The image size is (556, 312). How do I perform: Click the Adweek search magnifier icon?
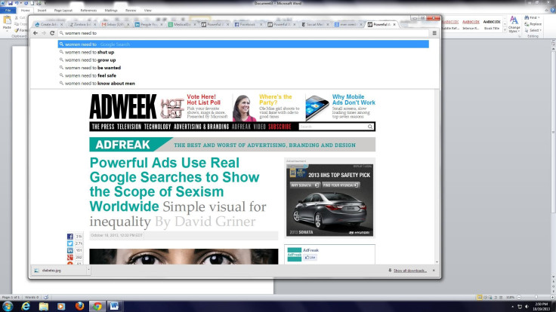[x=370, y=127]
